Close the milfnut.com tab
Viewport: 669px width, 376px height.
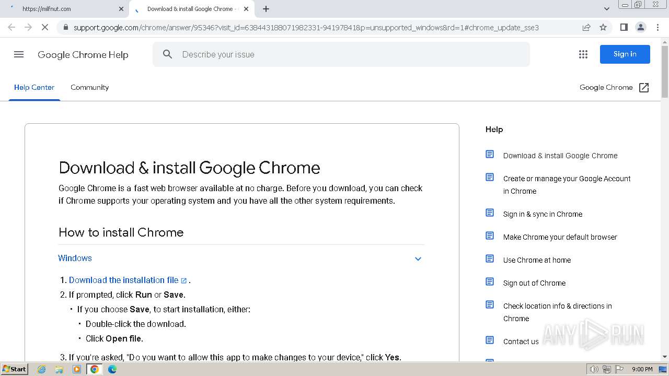pos(121,9)
